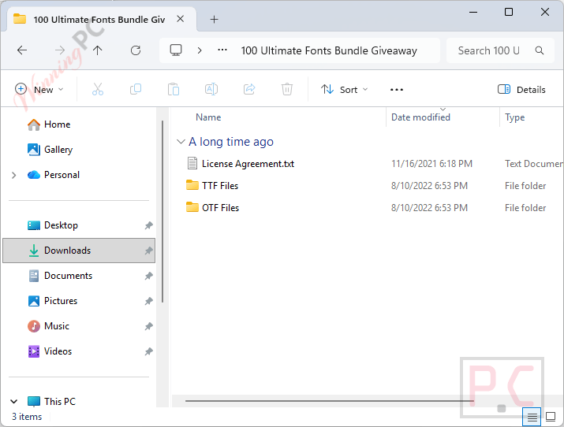Click the Share icon in toolbar
Viewport: 564px width, 427px height.
[x=249, y=89]
